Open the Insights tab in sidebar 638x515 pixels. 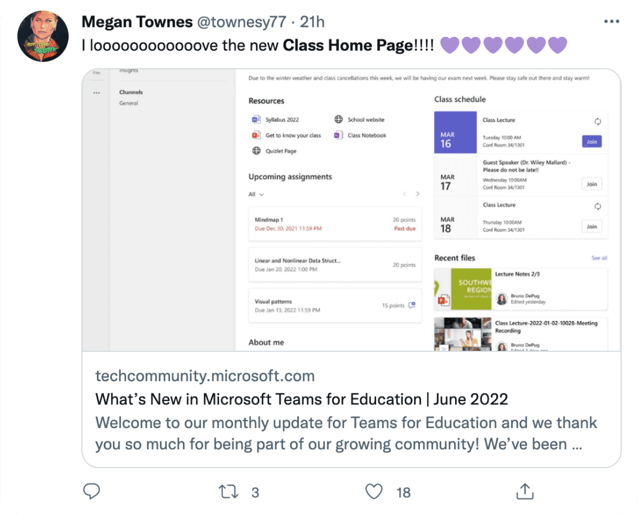129,71
